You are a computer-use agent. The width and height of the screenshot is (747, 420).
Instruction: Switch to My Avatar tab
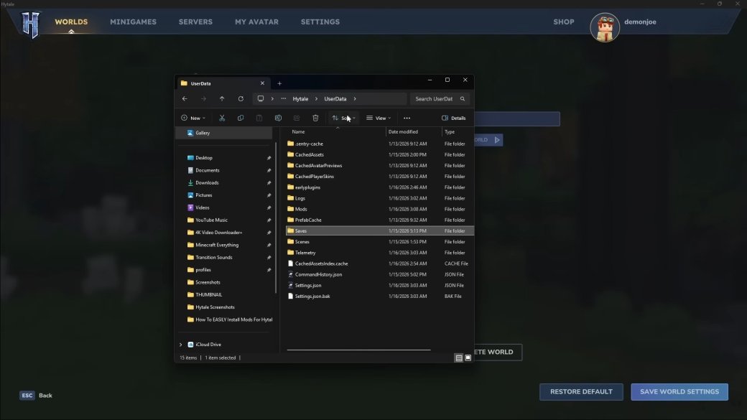(x=257, y=22)
